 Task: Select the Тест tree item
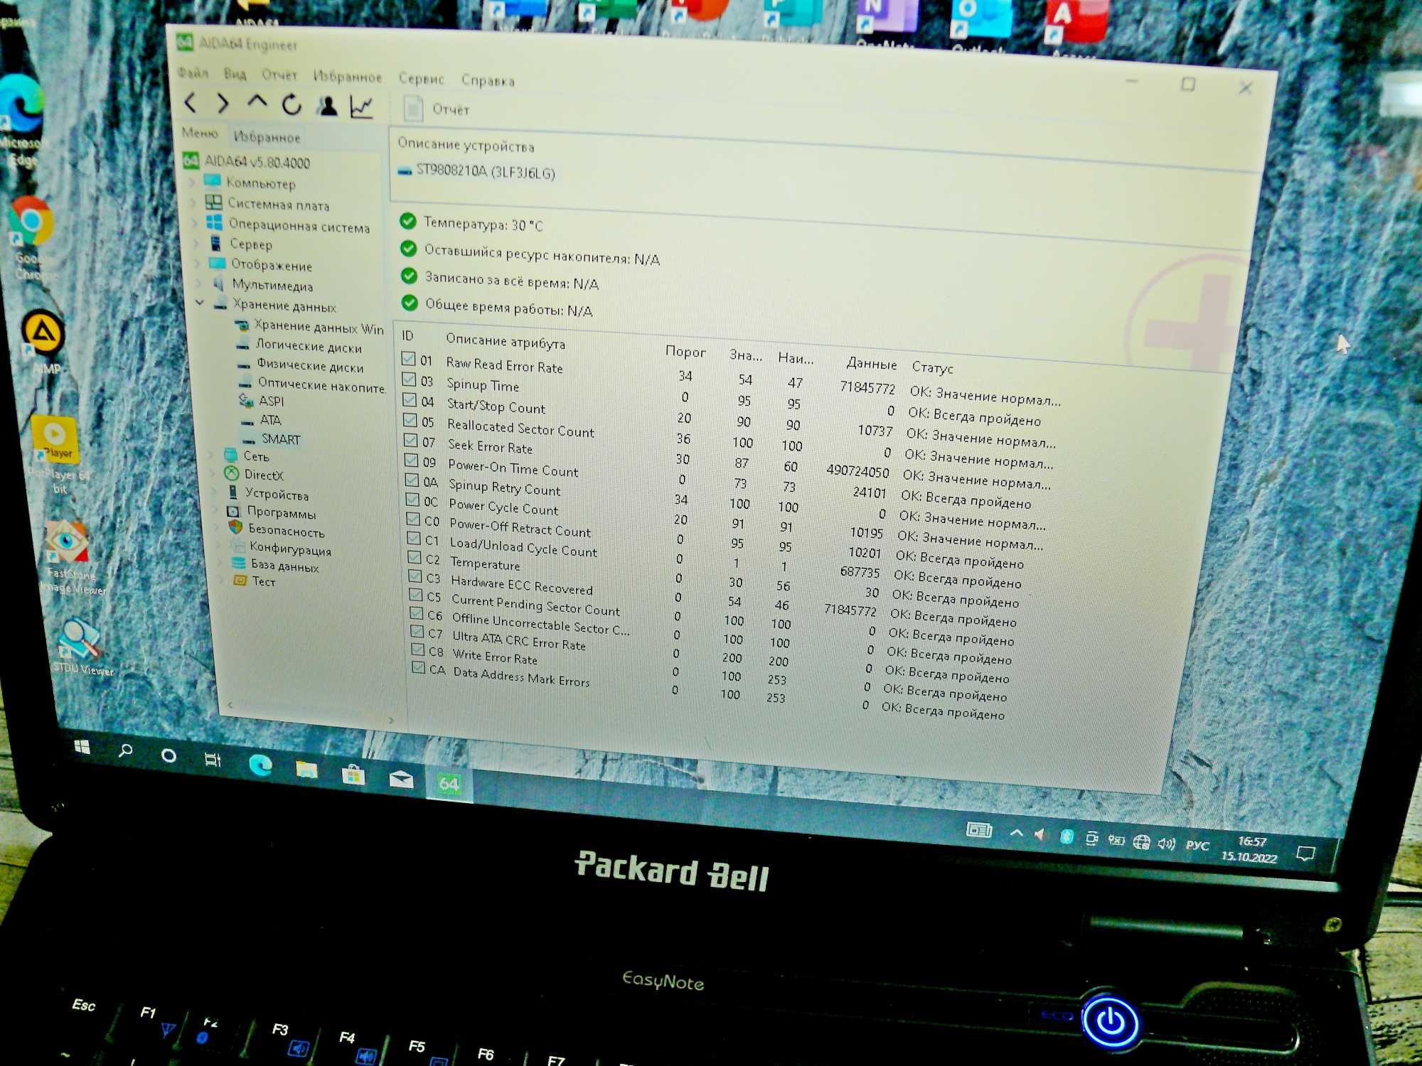click(255, 581)
